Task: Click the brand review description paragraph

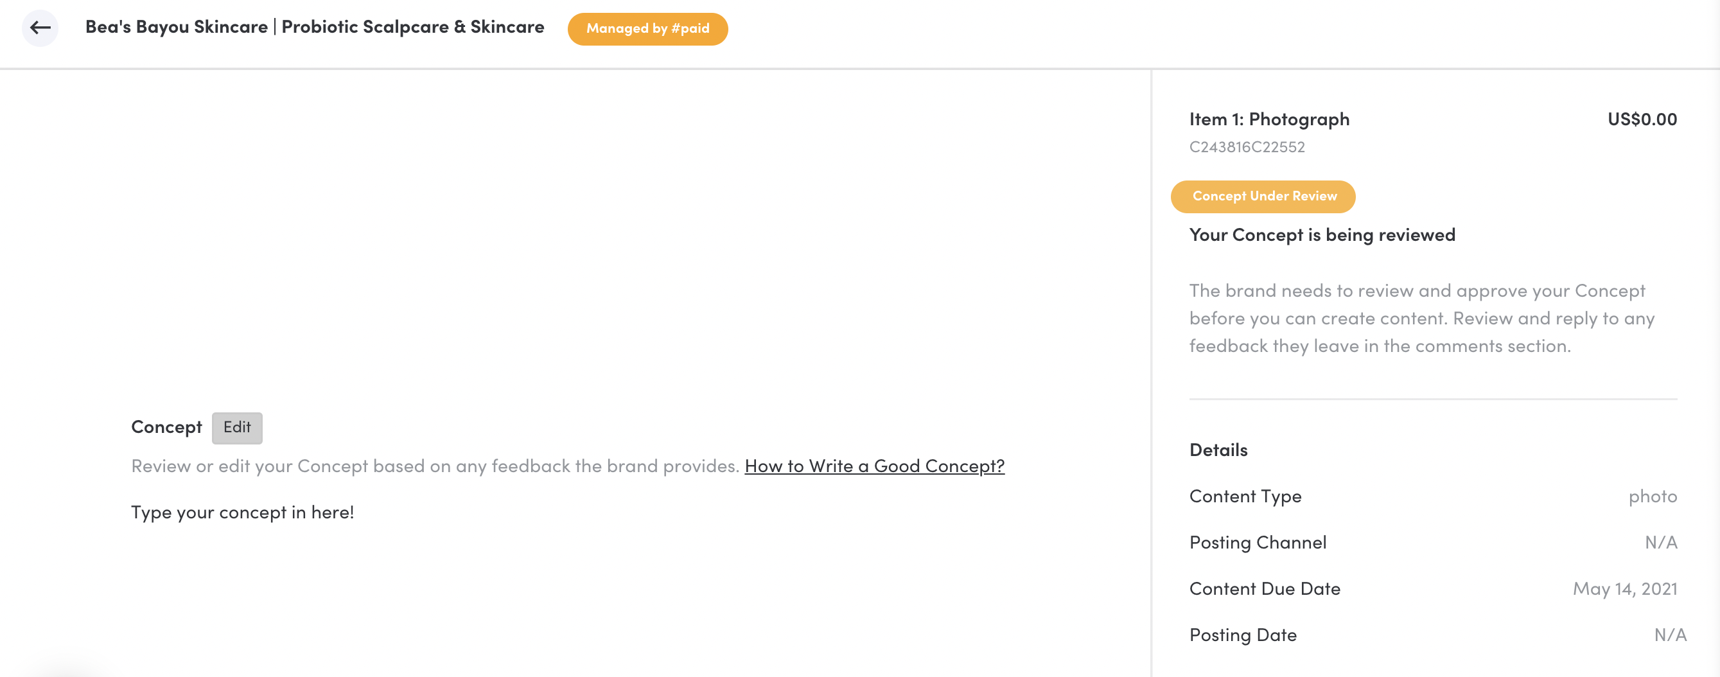Action: pyautogui.click(x=1421, y=319)
